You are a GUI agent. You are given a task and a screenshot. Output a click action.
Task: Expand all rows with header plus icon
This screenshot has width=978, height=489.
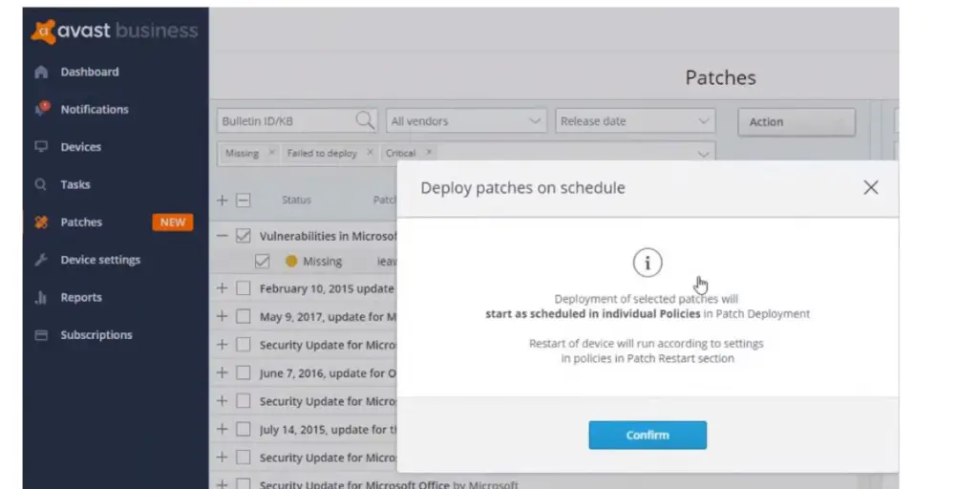click(x=222, y=201)
